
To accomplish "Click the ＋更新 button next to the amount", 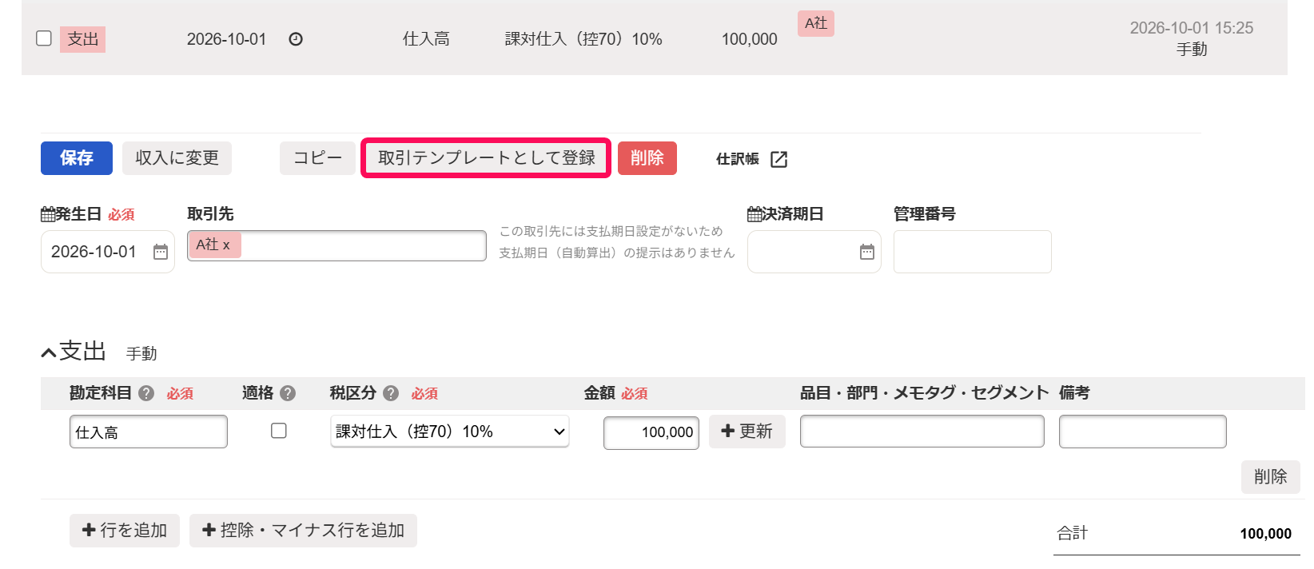I will 747,432.
